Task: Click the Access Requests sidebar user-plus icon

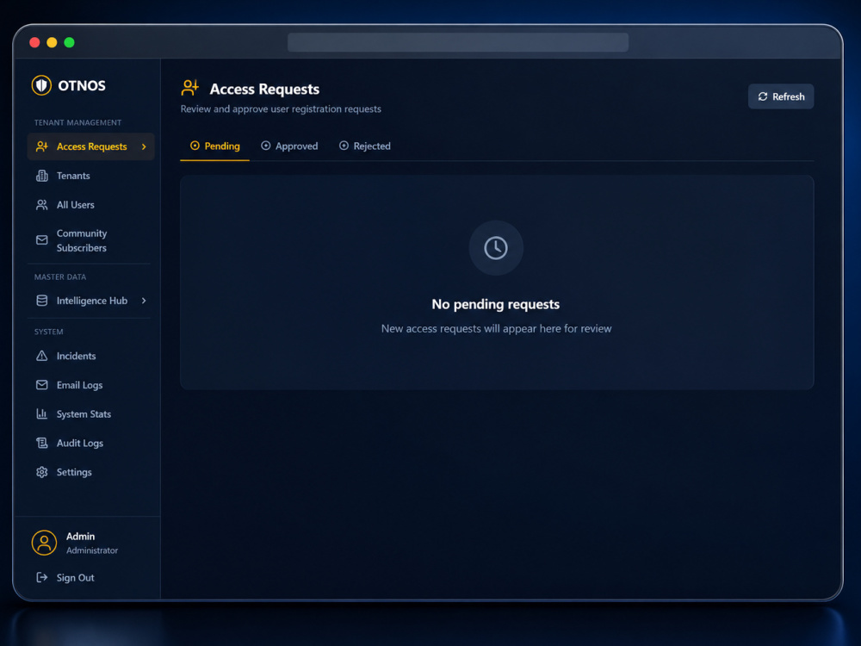Action: pyautogui.click(x=41, y=146)
